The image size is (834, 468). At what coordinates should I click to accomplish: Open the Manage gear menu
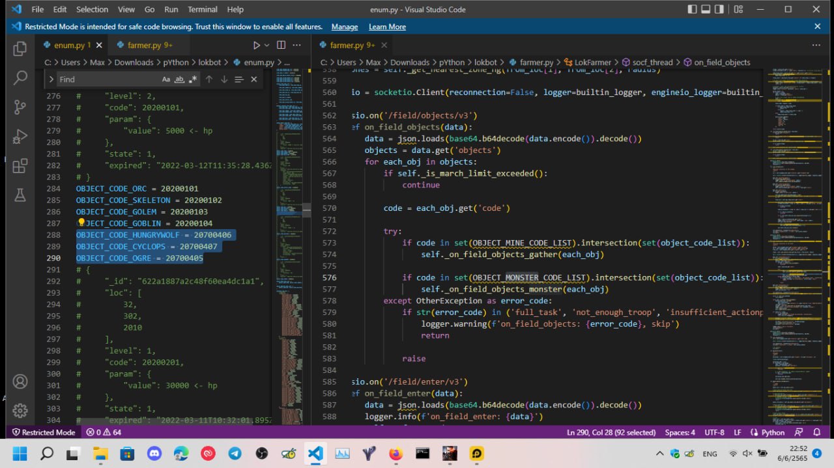click(x=20, y=411)
